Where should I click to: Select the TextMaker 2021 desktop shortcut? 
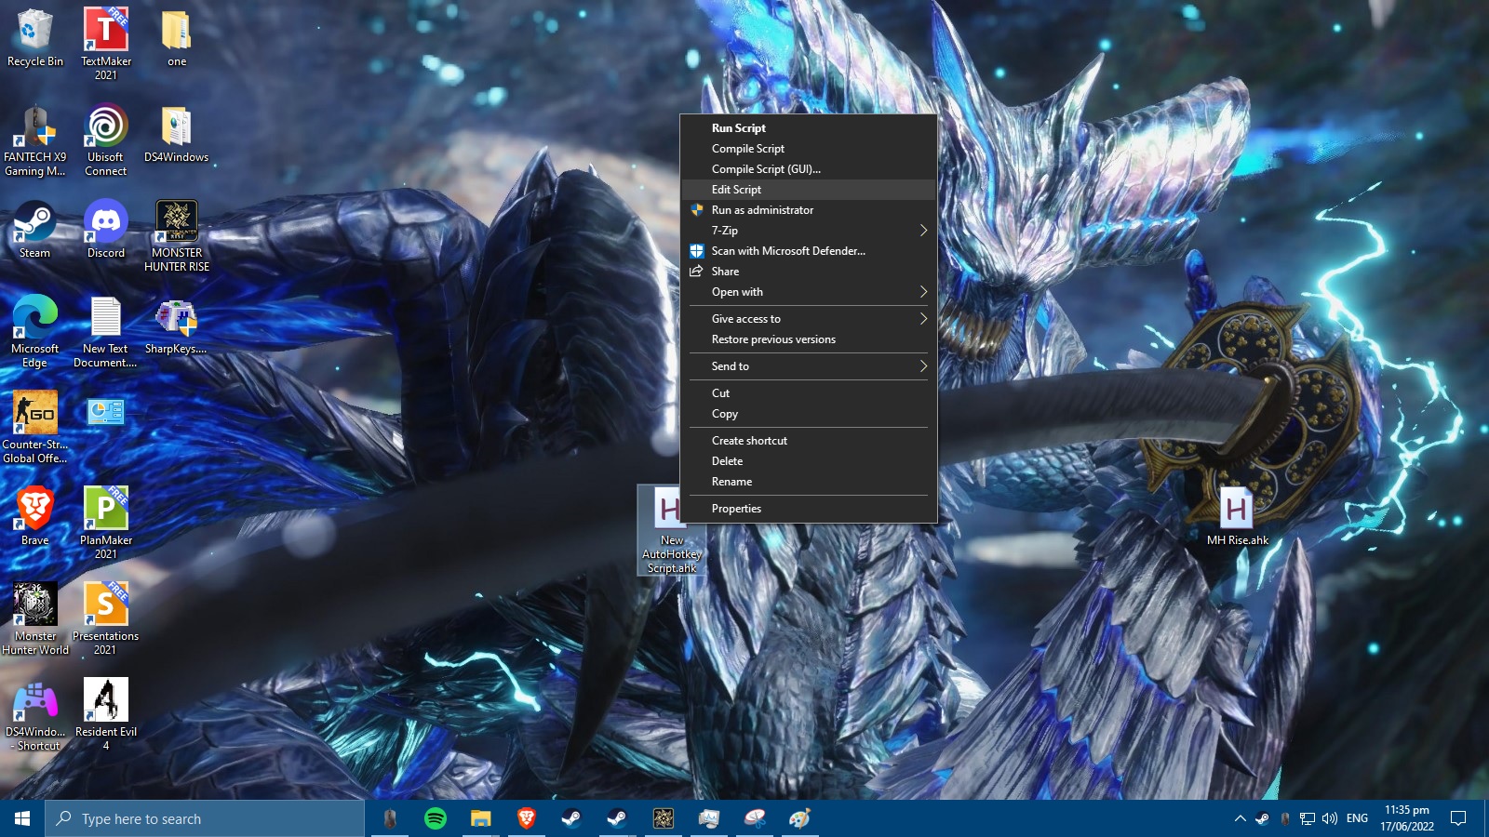(x=106, y=45)
